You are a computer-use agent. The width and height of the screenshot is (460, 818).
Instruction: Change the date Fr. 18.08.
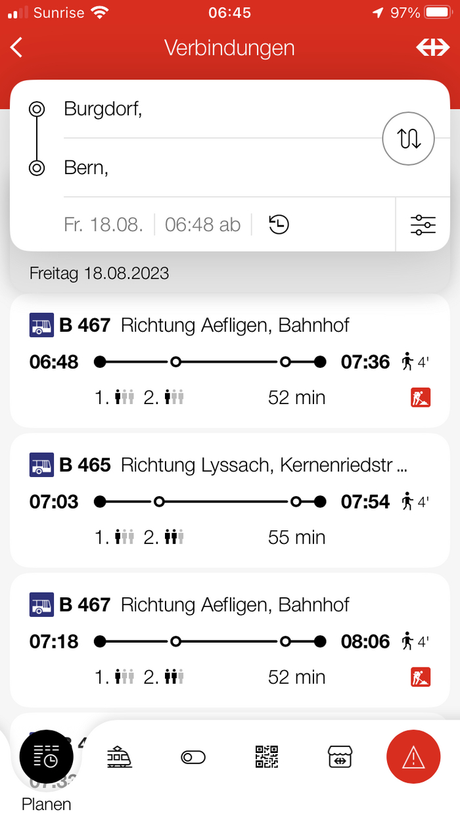(103, 225)
